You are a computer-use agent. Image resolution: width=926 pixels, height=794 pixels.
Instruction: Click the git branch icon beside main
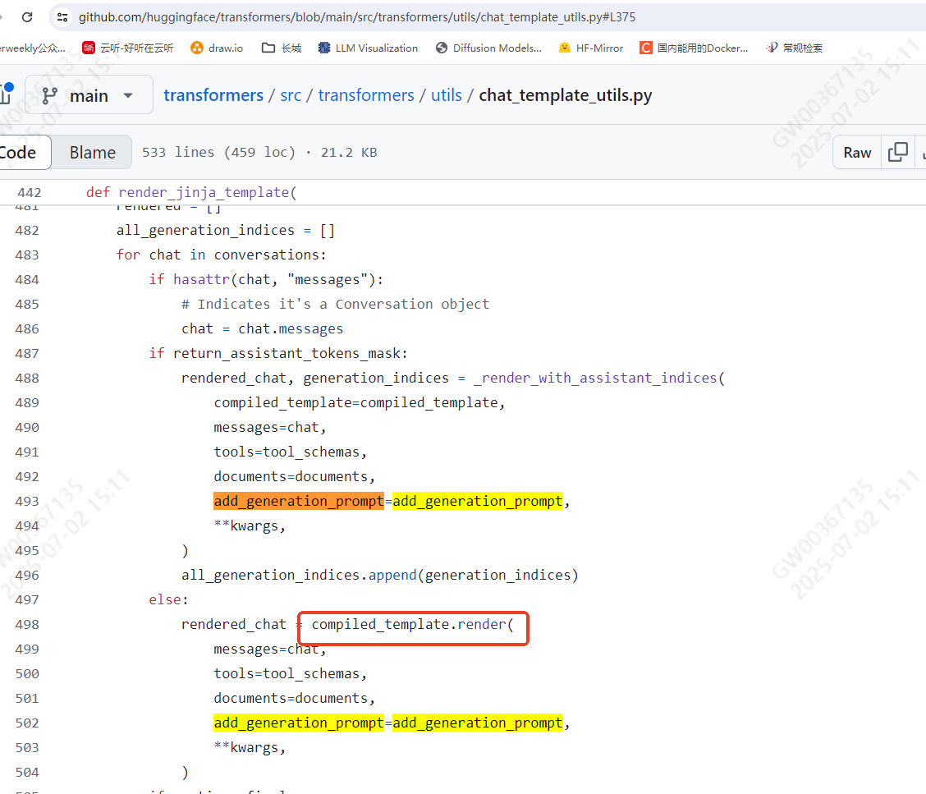pos(49,95)
